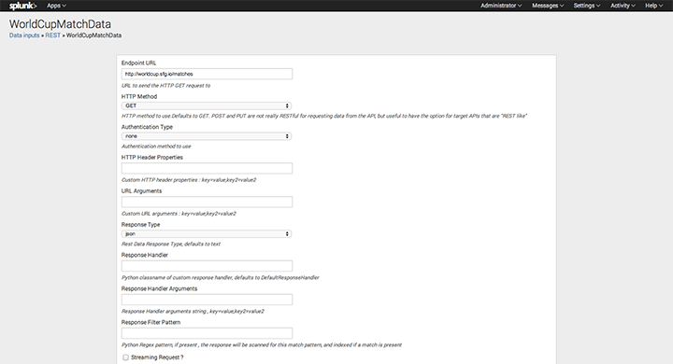This screenshot has height=364, width=673.
Task: Click the 'URL to send the HTTP GET request to' hint
Action: coord(165,86)
